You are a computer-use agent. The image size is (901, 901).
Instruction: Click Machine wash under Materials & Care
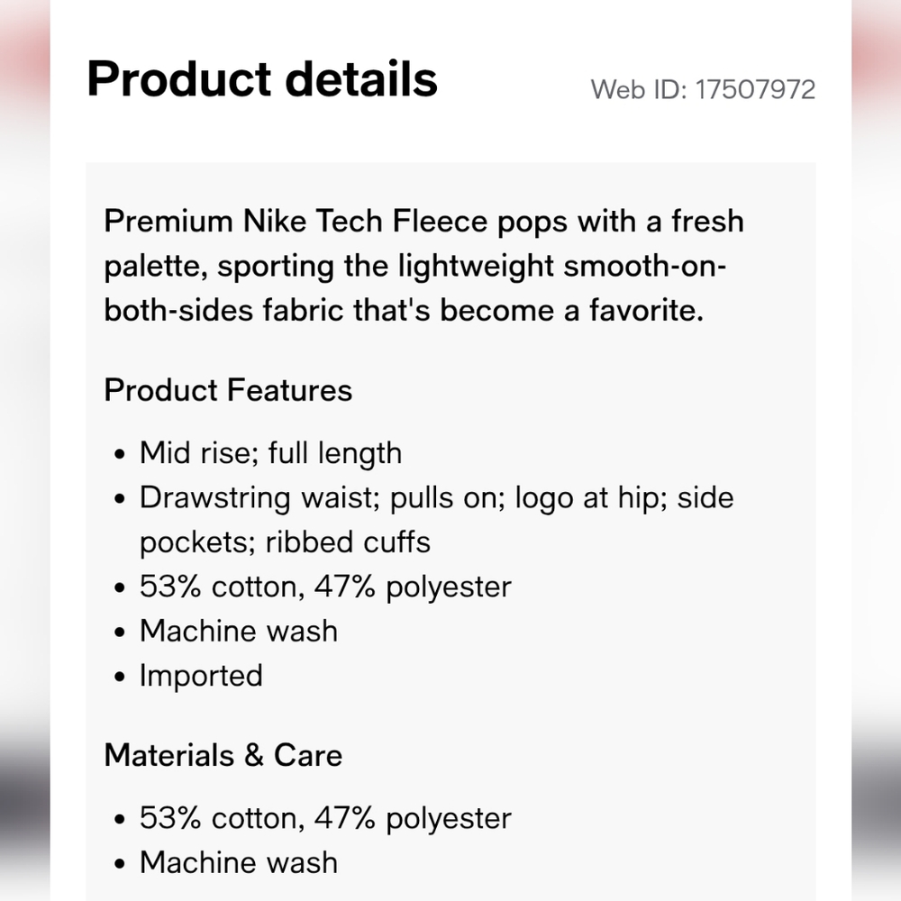(x=239, y=862)
